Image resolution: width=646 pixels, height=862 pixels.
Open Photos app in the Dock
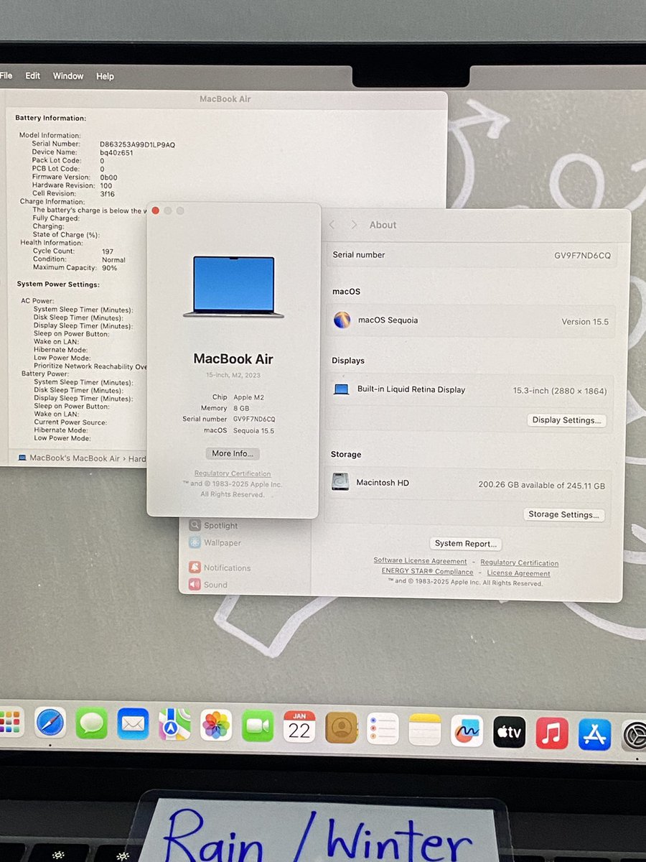(216, 725)
